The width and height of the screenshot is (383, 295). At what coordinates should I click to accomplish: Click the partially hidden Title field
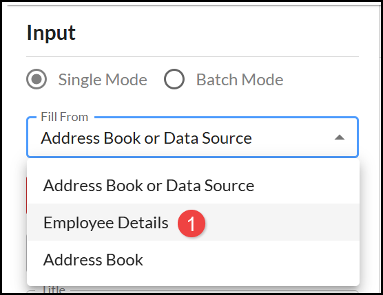click(x=192, y=292)
